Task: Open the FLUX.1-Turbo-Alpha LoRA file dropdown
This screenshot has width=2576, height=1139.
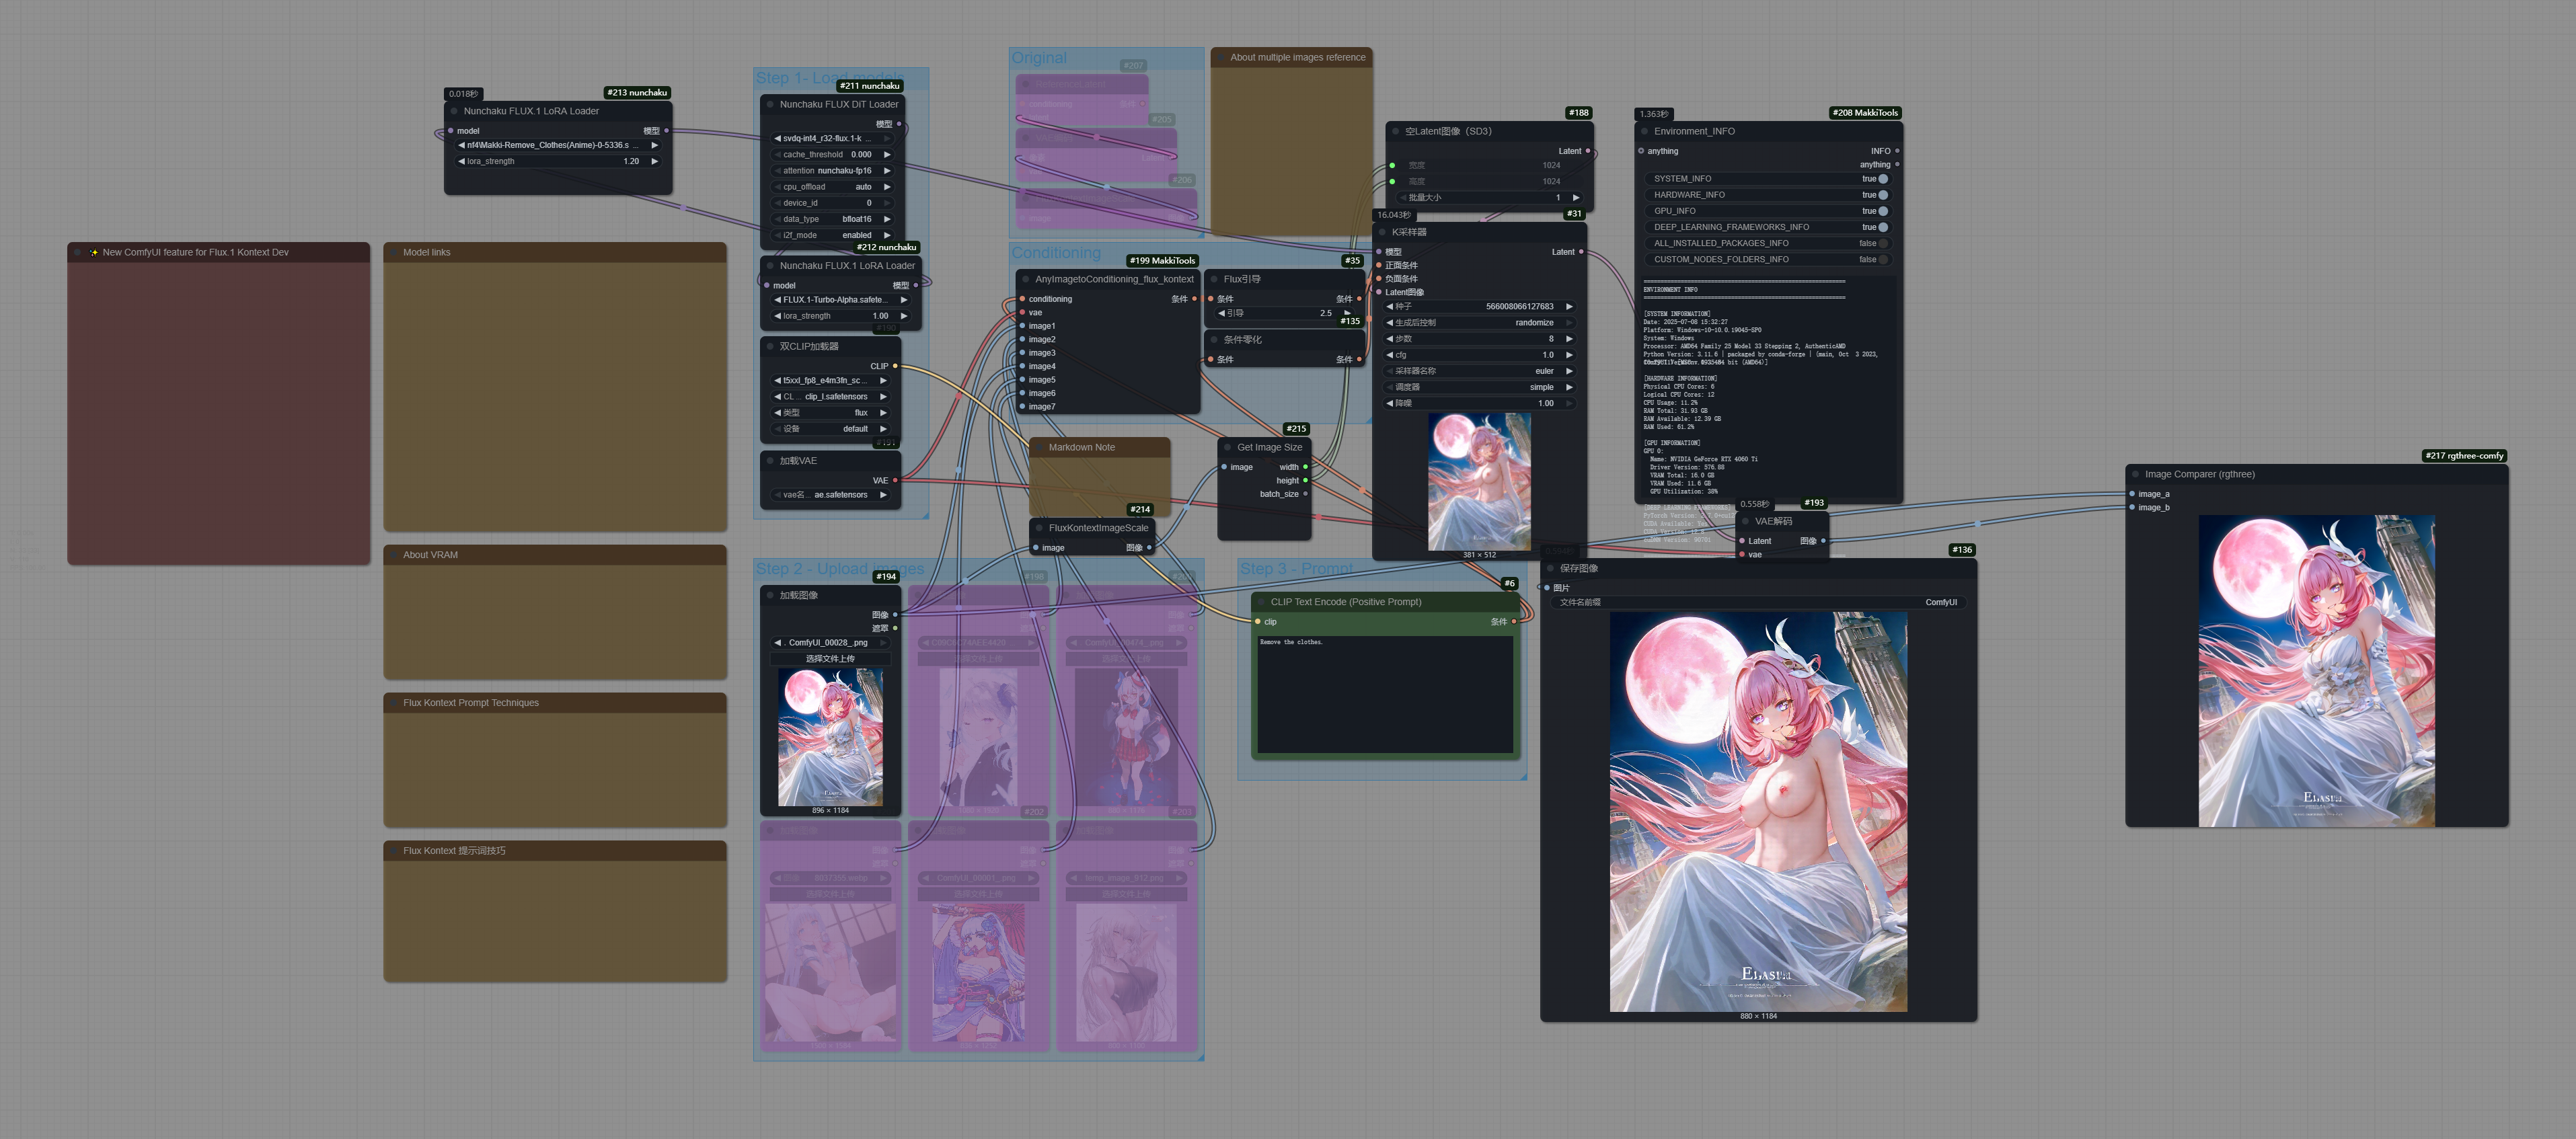Action: tap(840, 300)
